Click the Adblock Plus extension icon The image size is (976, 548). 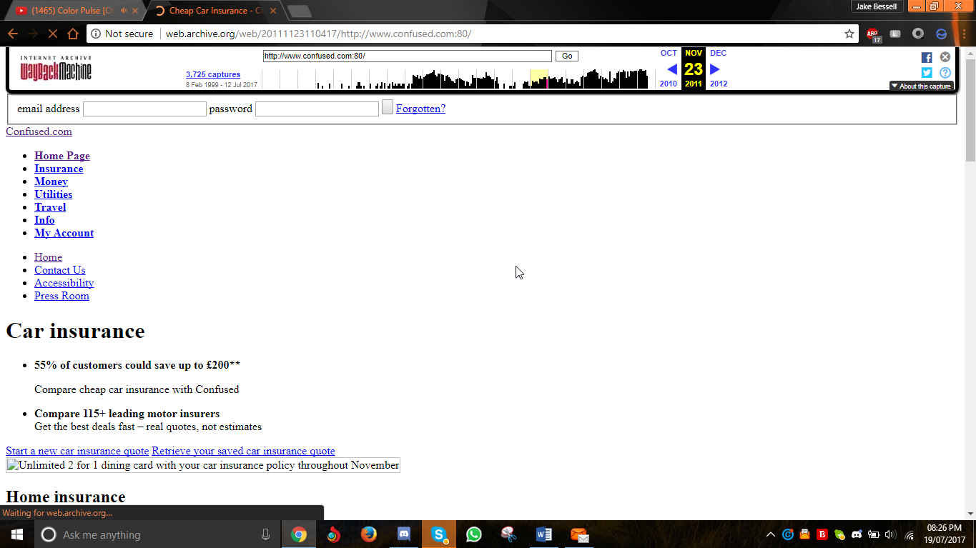[x=872, y=34]
